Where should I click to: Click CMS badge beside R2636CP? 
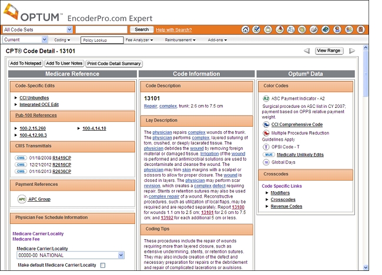pos(21,171)
